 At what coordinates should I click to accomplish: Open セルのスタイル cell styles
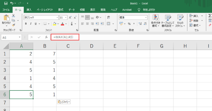pos(180,21)
